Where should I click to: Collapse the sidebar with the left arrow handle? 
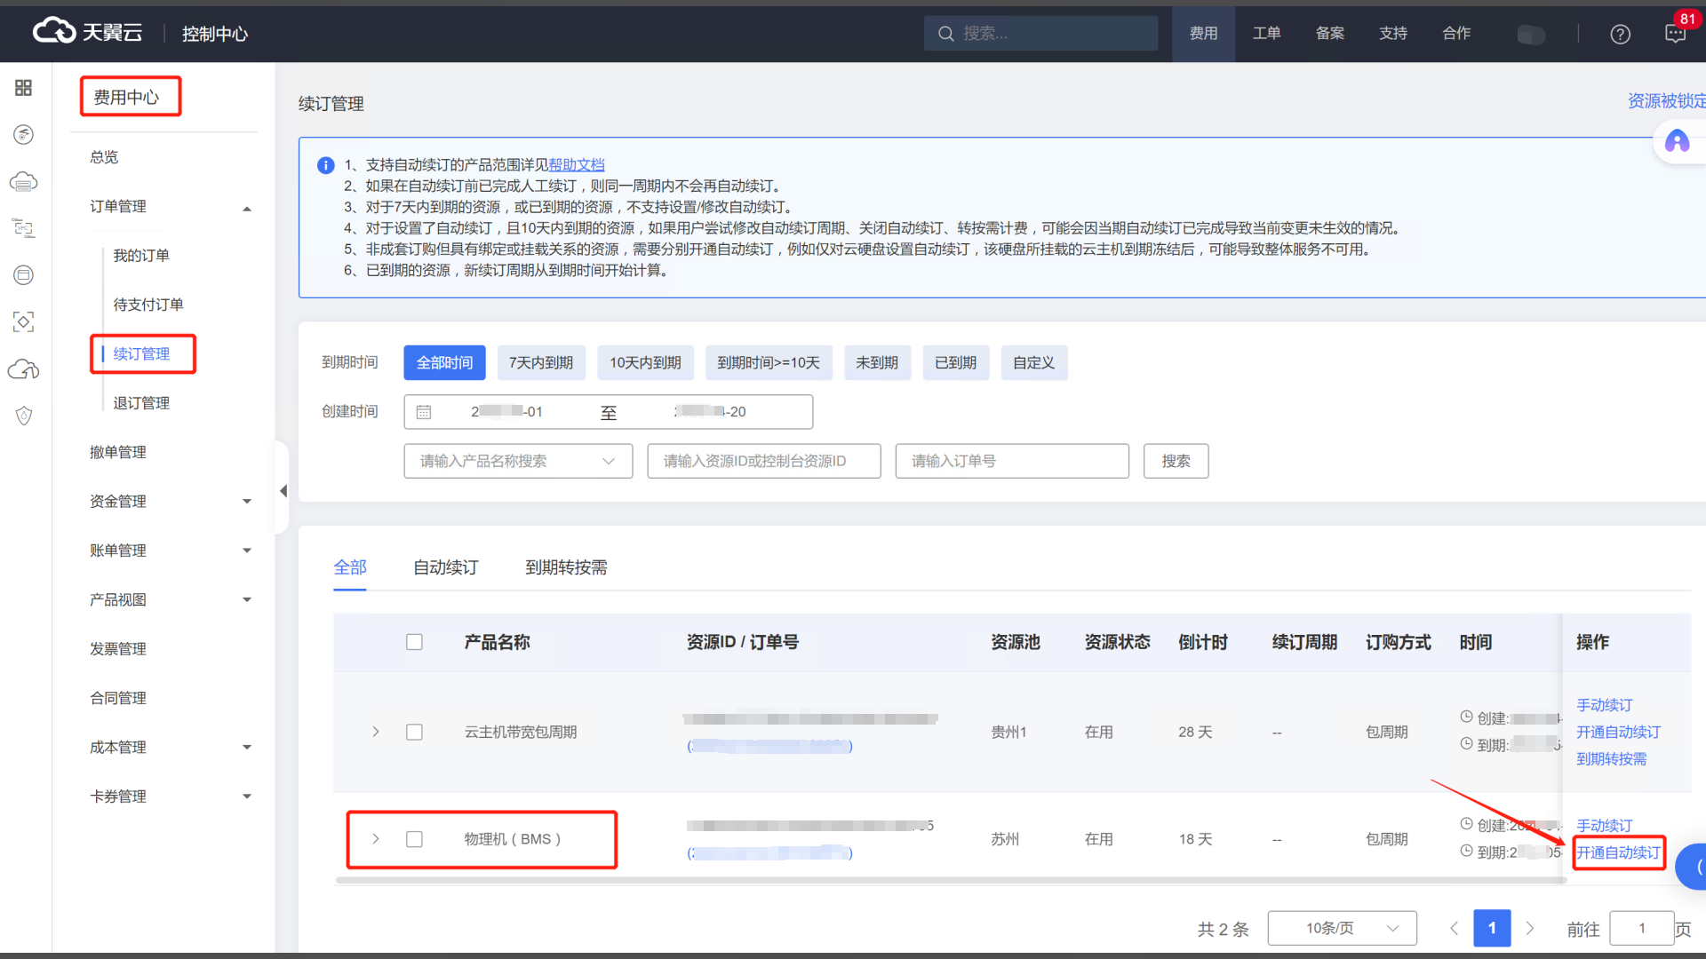pyautogui.click(x=283, y=490)
